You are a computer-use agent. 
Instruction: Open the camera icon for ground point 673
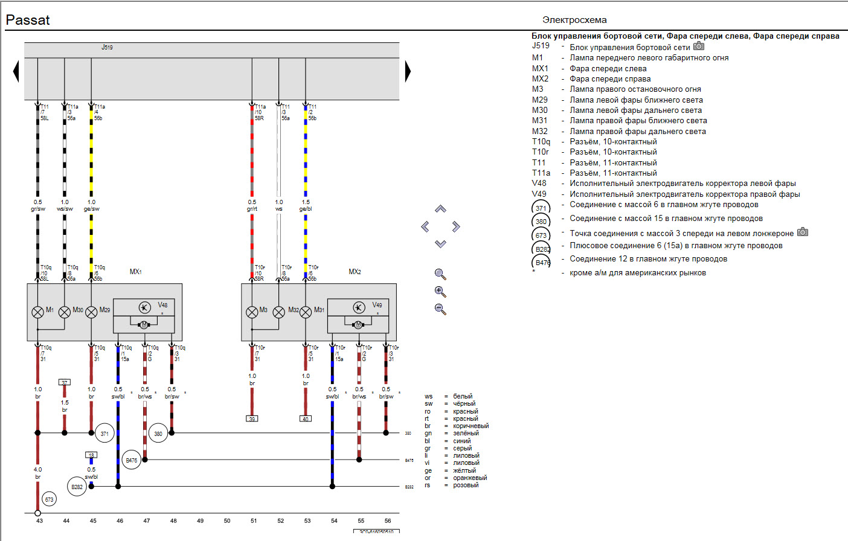click(x=803, y=232)
